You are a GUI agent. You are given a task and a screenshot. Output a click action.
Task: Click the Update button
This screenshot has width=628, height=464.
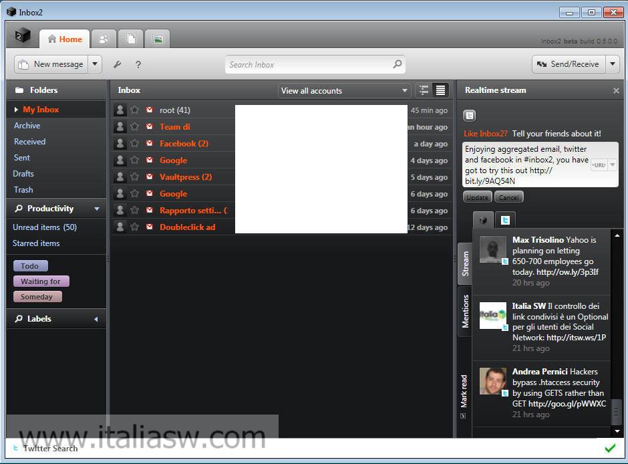[x=478, y=197]
